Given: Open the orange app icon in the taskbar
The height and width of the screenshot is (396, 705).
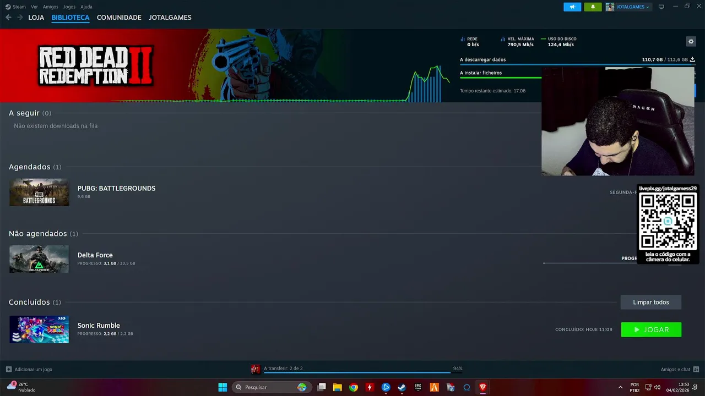Looking at the screenshot, I should 434,387.
